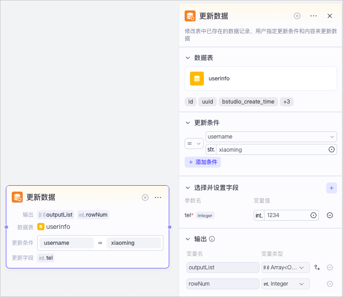This screenshot has height=297, width=343.
Task: Open more options in panel header
Action: 314,16
